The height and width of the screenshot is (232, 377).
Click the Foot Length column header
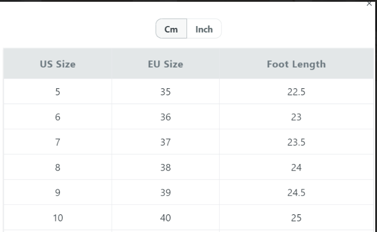pyautogui.click(x=296, y=64)
